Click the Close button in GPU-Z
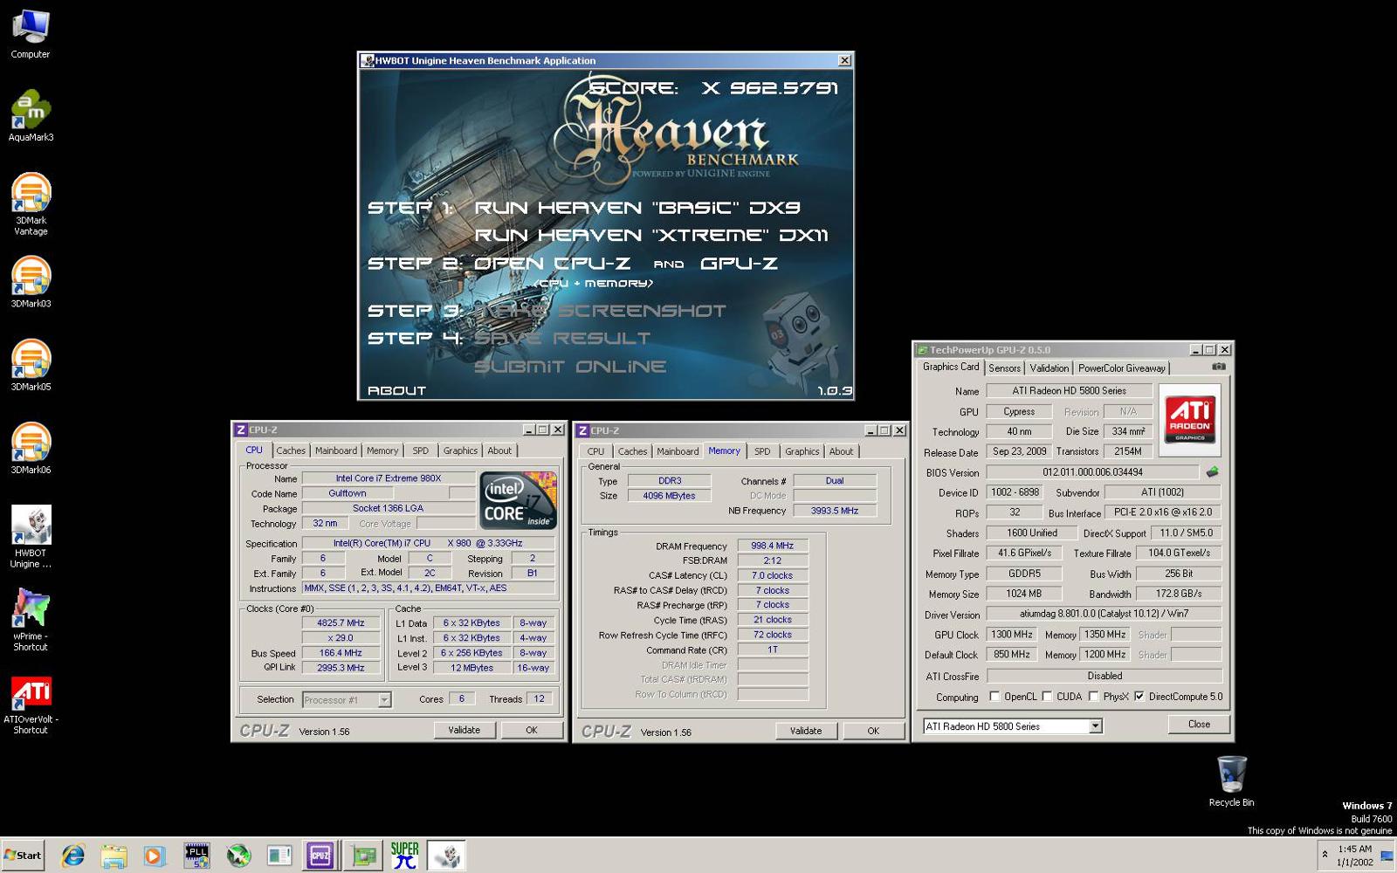 (x=1199, y=724)
